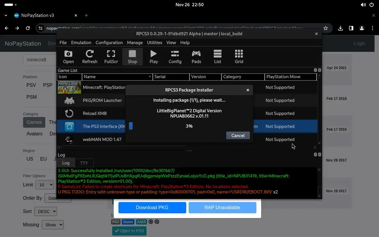Select the webMAN MOD 1.47 icon

(69, 139)
